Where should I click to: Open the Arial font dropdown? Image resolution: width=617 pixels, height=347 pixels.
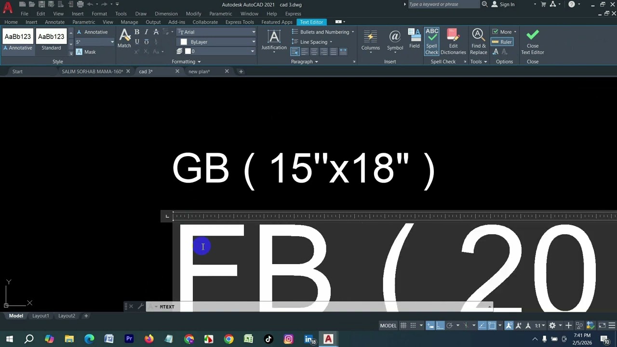click(x=216, y=32)
